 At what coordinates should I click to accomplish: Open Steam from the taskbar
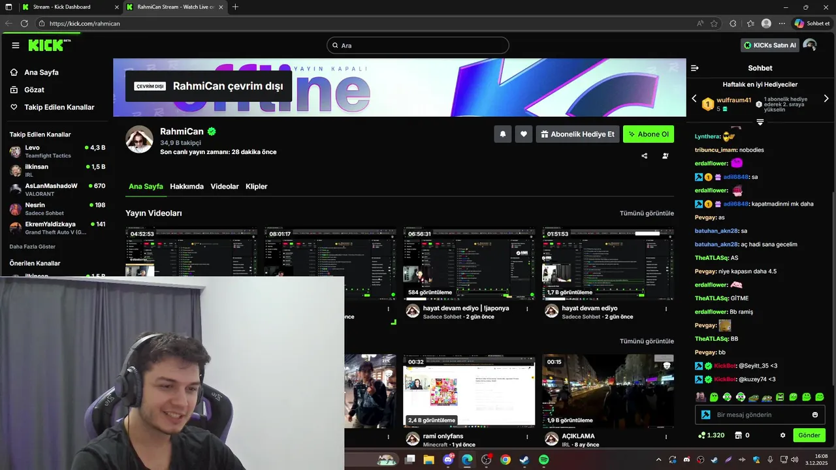[524, 460]
